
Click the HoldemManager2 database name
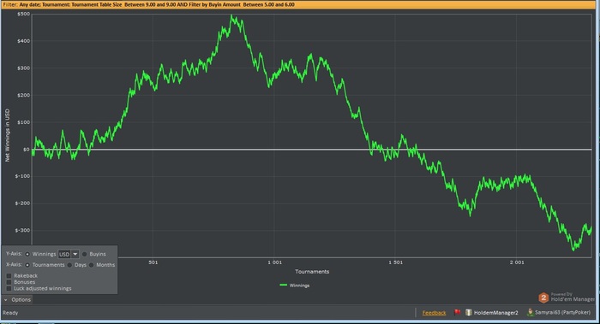coord(495,313)
